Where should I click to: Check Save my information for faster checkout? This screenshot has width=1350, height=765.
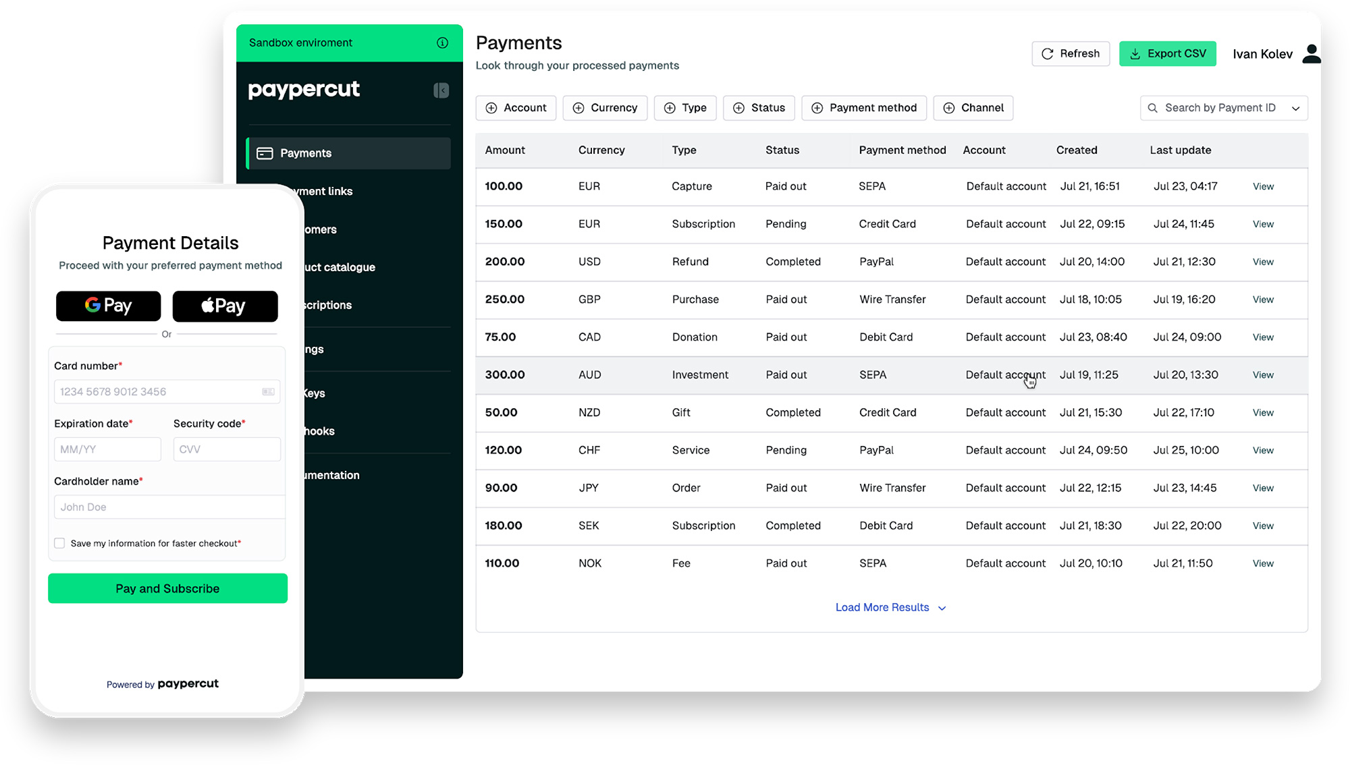[x=59, y=543]
